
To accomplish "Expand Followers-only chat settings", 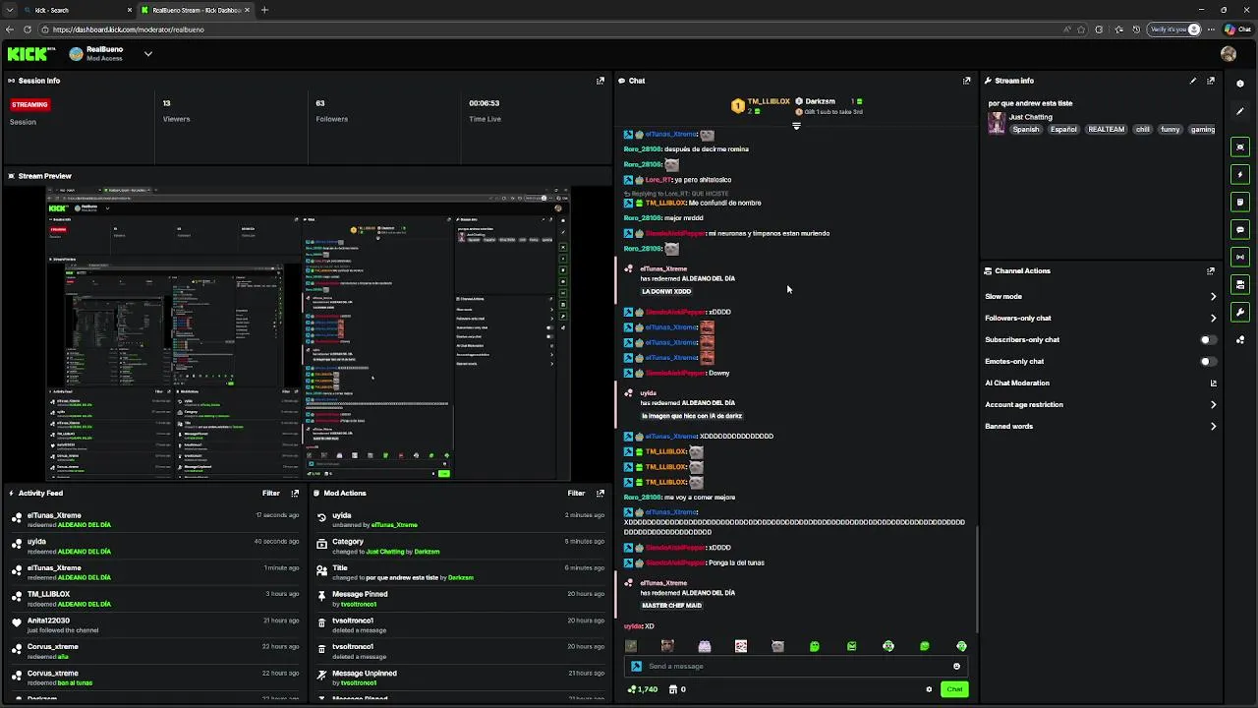I will 1101,318.
